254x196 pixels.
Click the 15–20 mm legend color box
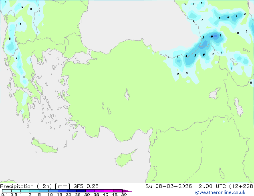click(62, 191)
